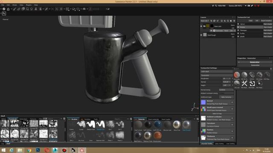Image resolution: width=273 pixels, height=153 pixels.
Task: Remove Thickness map with its X icon
Action: click(x=232, y=138)
